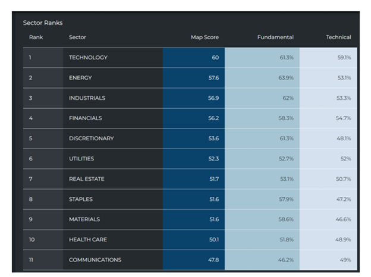Click the Map Score column header
The image size is (371, 277).
pos(205,37)
